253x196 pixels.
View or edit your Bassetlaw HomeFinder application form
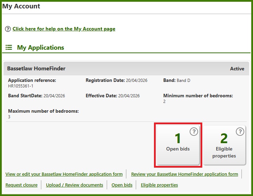click(64, 174)
